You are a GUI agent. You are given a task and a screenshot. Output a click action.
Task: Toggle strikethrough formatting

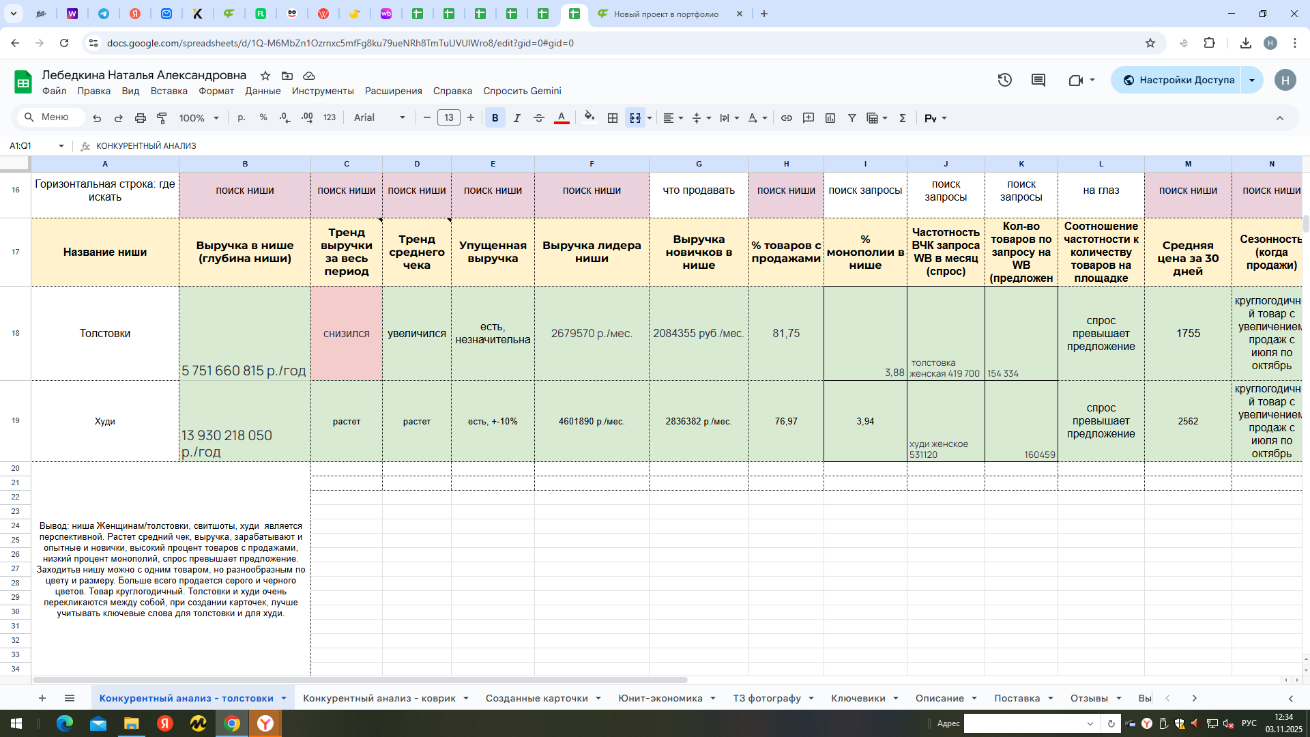point(539,118)
